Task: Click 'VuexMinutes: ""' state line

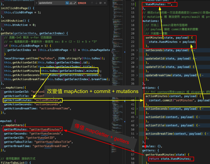Action: click(x=159, y=4)
